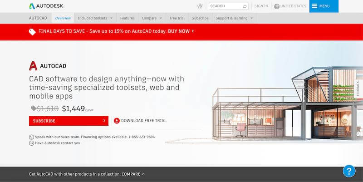Click the $1,449 price text
363x182 pixels.
point(73,108)
